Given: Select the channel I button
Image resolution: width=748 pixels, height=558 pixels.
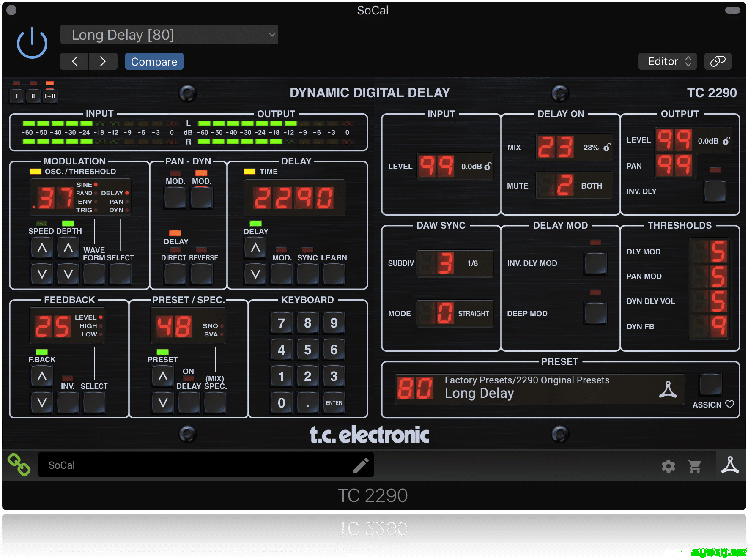Looking at the screenshot, I should pos(17,96).
